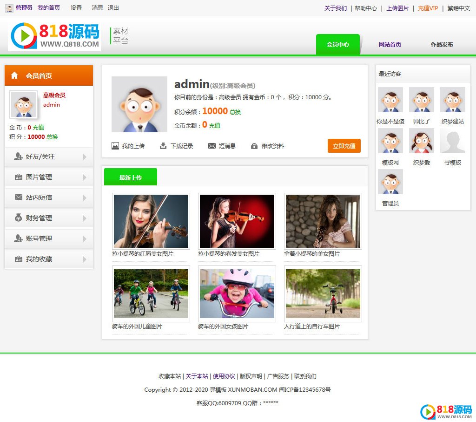476x422 pixels.
Task: Open visitor 管理员 avatar in 最近访客
Action: tap(390, 182)
